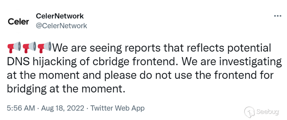Image resolution: width=287 pixels, height=120 pixels.
Task: Click the middle megaphone emoji
Action: coord(29,47)
